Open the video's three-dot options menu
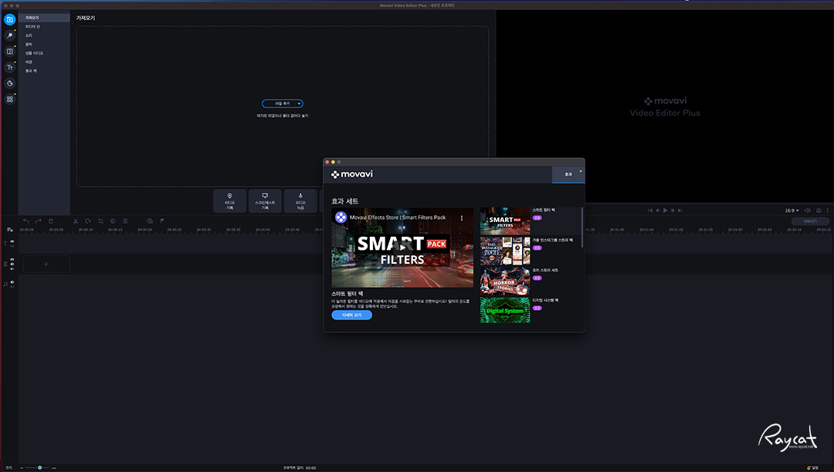The width and height of the screenshot is (834, 472). [x=462, y=217]
